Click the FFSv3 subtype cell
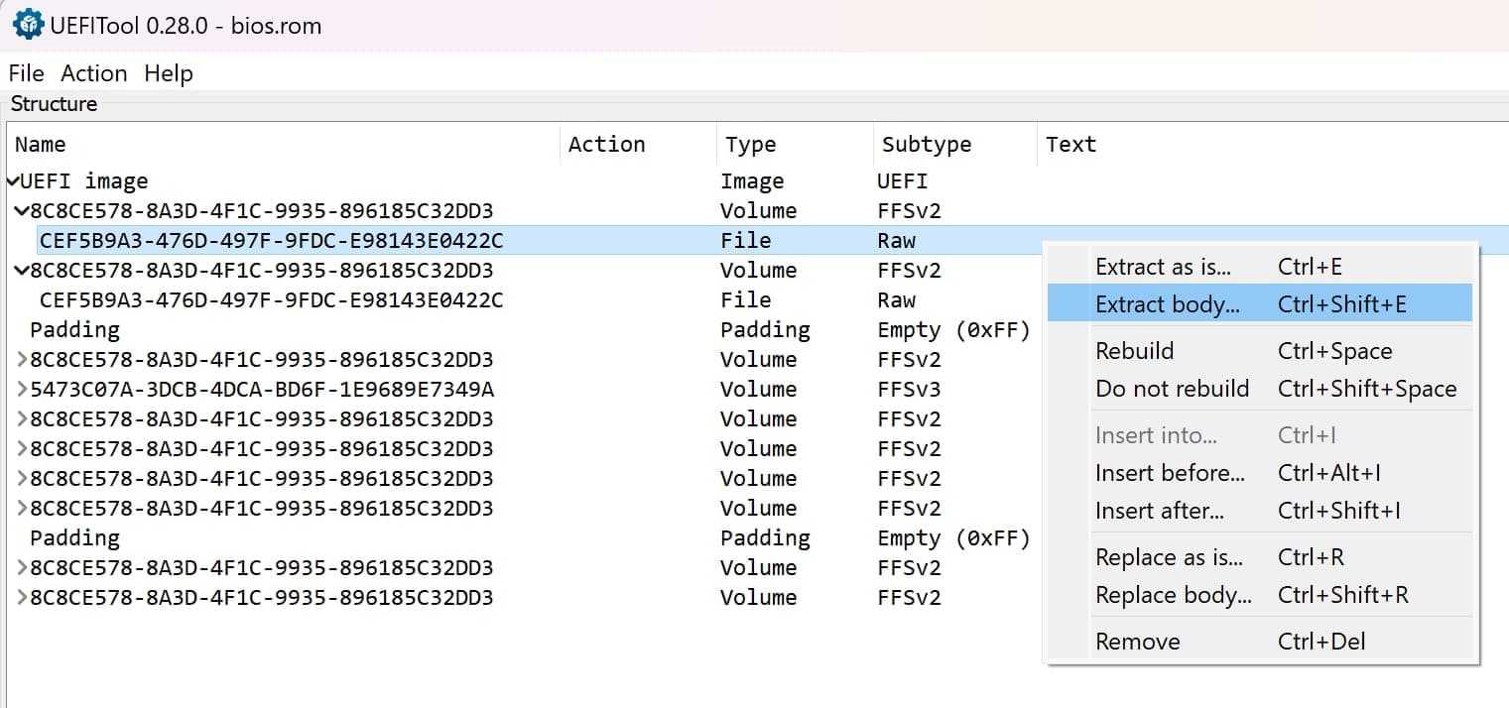The image size is (1509, 708). (x=909, y=390)
